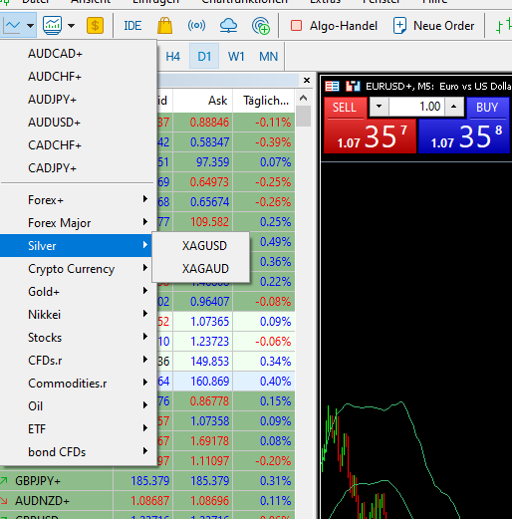Open the cloud VPS hosting icon
Viewport: 512px width, 519px height.
tap(228, 26)
